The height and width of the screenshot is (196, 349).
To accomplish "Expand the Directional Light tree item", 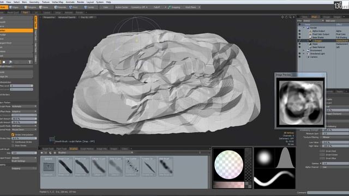I will [304, 53].
